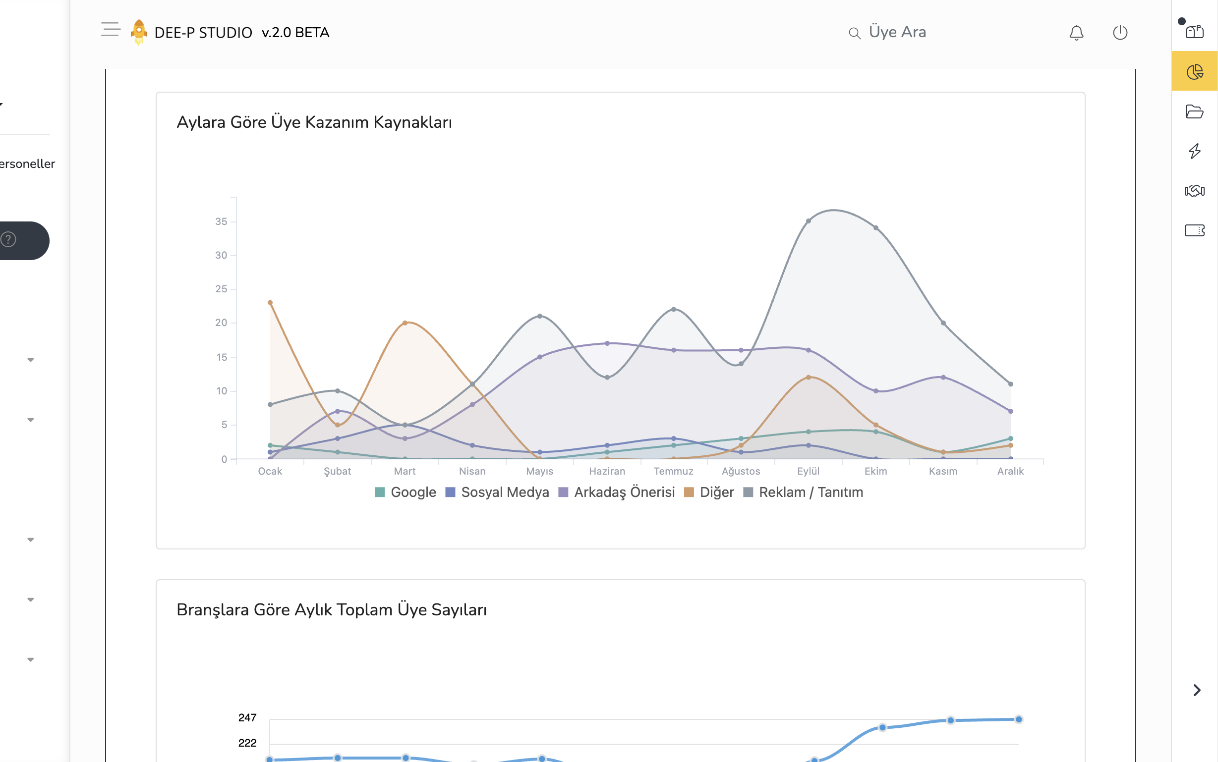
Task: Open notifications bell icon
Action: click(1076, 33)
